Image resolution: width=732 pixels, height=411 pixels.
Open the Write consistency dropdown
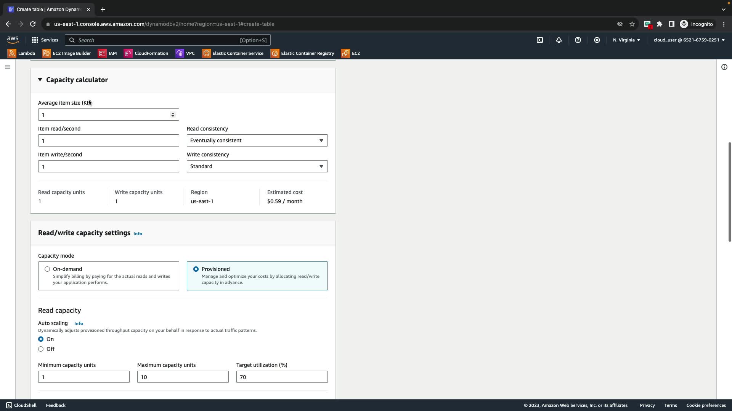(257, 166)
